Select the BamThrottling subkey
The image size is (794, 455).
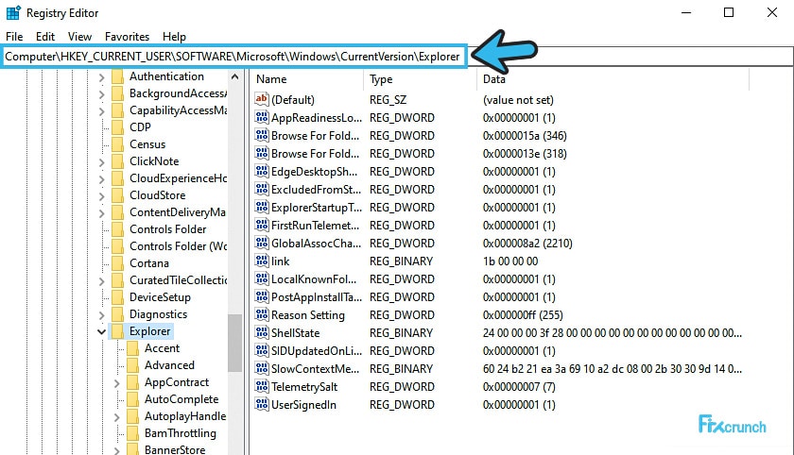(181, 433)
